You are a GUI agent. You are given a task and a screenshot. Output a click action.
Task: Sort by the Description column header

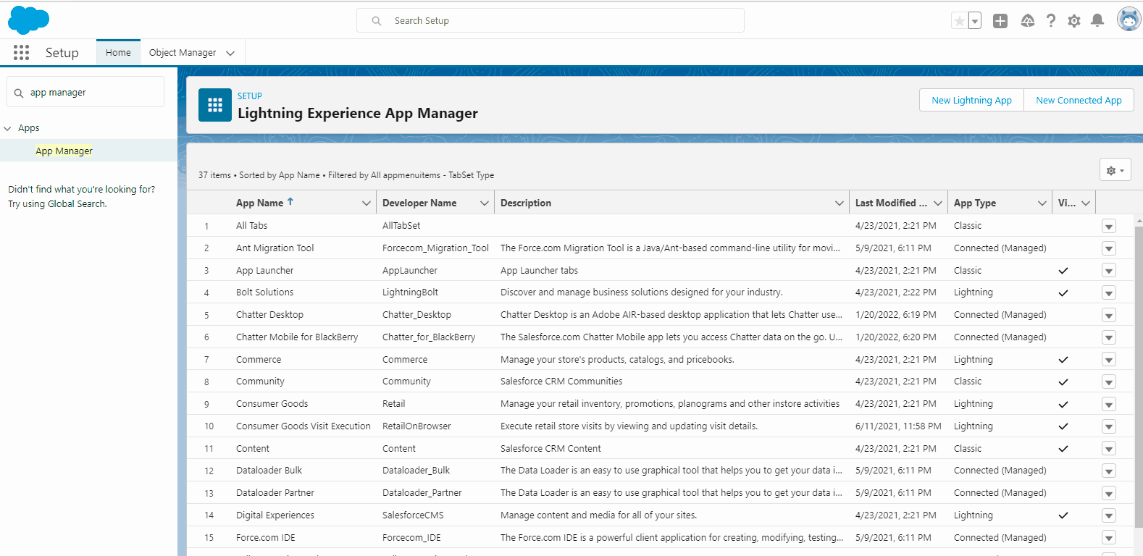[x=526, y=203]
